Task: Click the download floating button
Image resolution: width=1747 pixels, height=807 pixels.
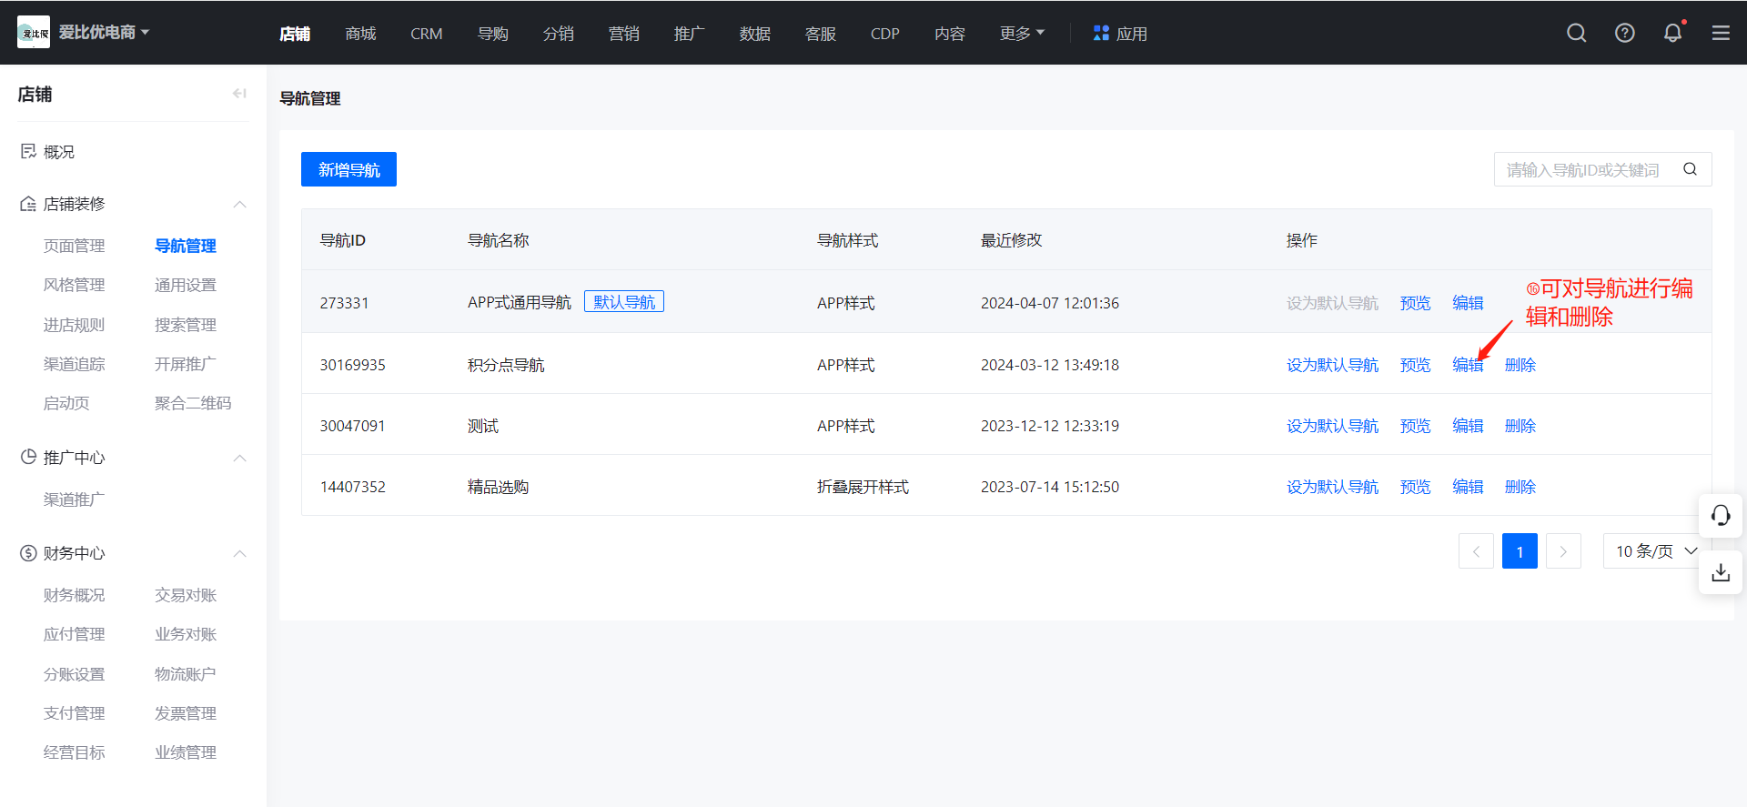Action: 1721,572
